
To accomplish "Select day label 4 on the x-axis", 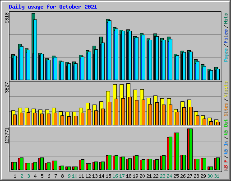I will click(x=35, y=176).
